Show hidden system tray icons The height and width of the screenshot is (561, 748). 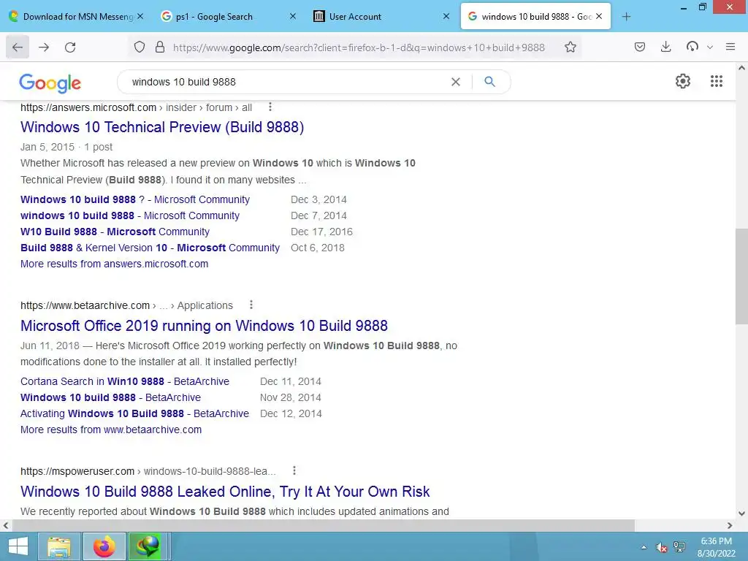(644, 547)
